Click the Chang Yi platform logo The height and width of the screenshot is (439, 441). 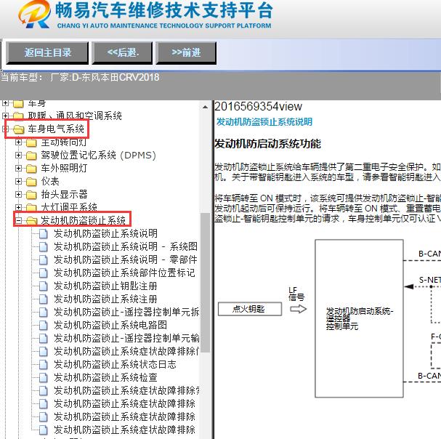pyautogui.click(x=35, y=15)
